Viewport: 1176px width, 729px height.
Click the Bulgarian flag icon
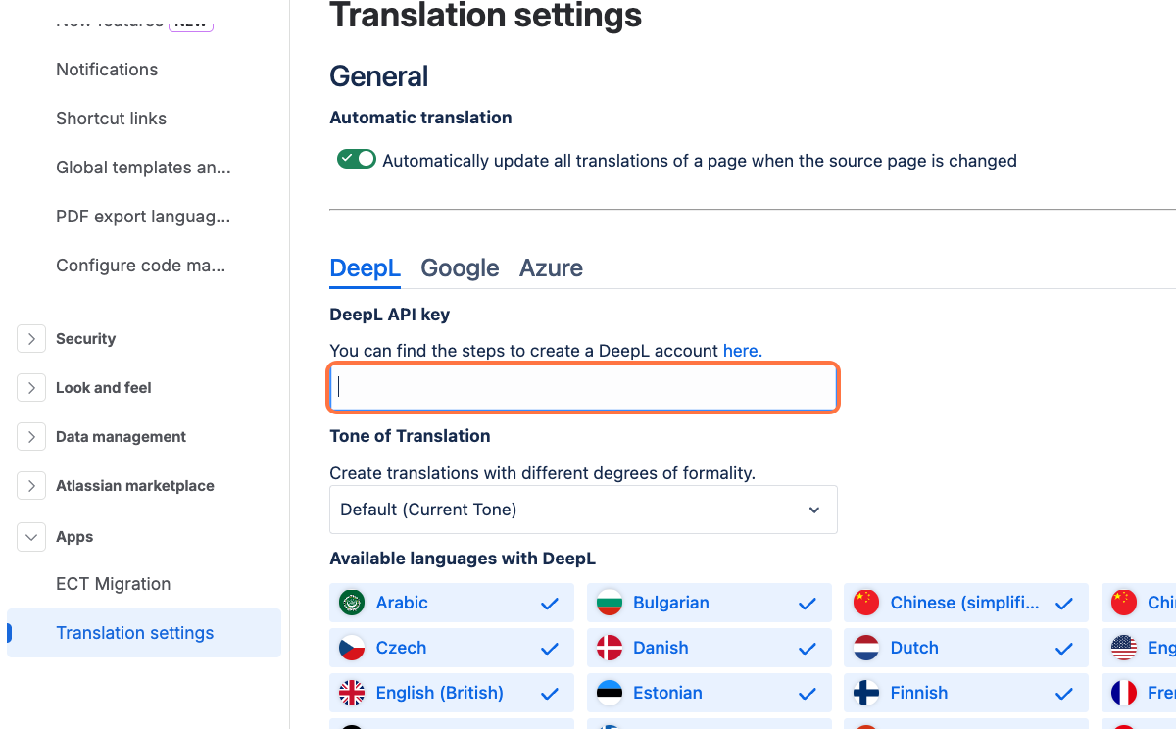[610, 603]
